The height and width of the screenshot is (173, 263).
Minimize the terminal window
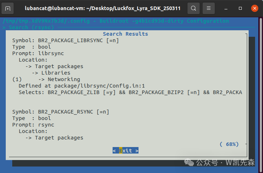pos(226,8)
